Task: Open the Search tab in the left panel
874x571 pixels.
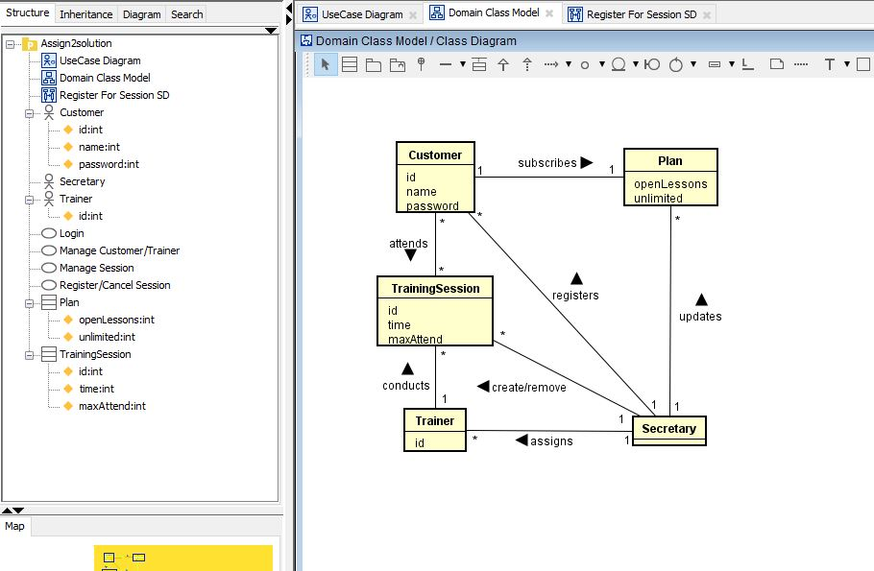Action: [x=185, y=13]
